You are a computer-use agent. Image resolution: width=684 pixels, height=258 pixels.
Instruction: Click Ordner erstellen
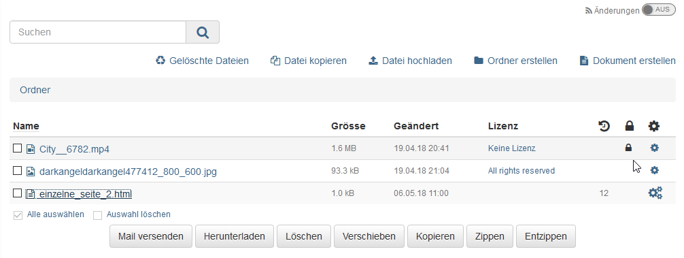click(x=522, y=61)
